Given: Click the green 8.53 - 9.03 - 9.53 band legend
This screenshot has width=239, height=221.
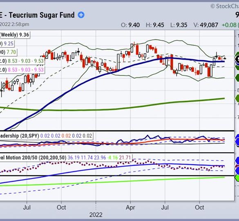Looking at the screenshot, I should 26,61.
